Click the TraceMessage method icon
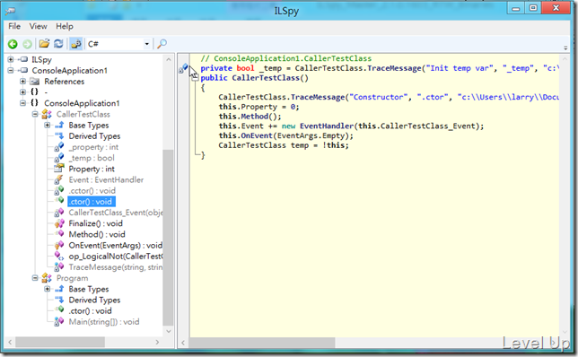 point(59,267)
